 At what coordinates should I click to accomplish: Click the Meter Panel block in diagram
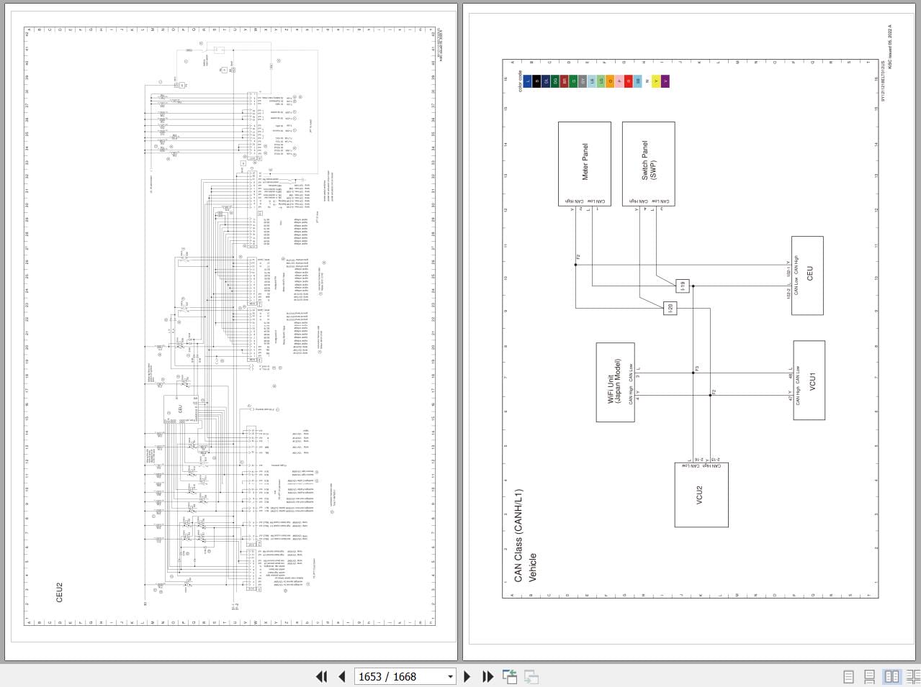pyautogui.click(x=585, y=164)
